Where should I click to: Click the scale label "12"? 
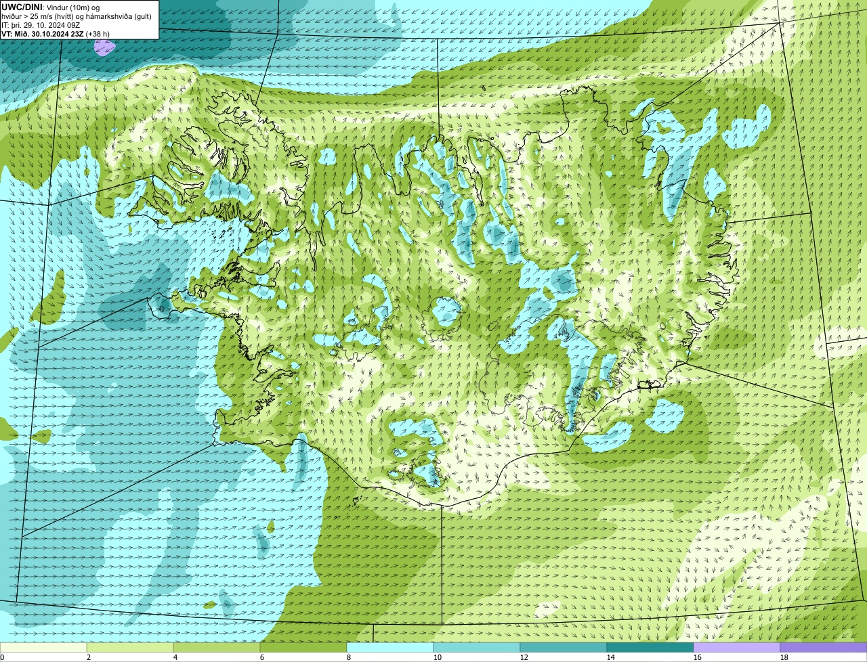point(524,657)
